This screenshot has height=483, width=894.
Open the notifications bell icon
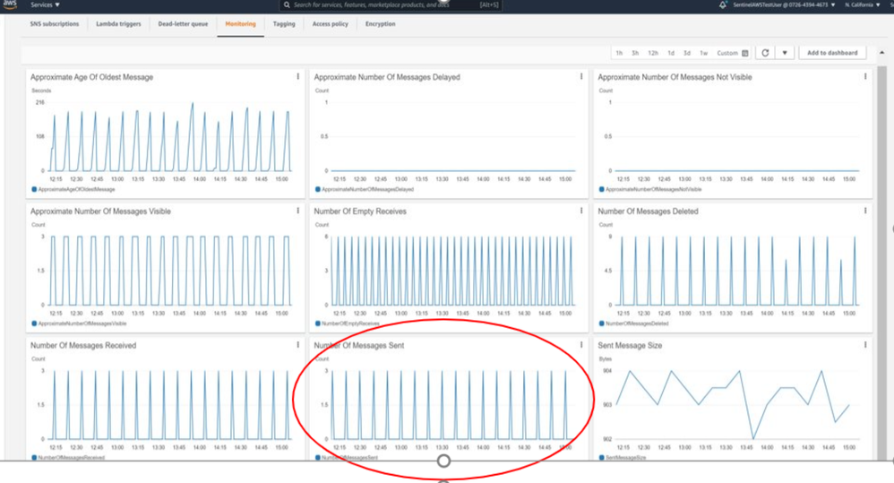[x=722, y=4]
